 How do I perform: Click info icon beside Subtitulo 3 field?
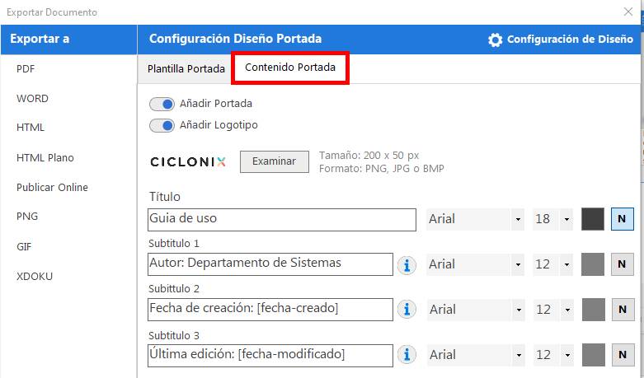coord(407,355)
